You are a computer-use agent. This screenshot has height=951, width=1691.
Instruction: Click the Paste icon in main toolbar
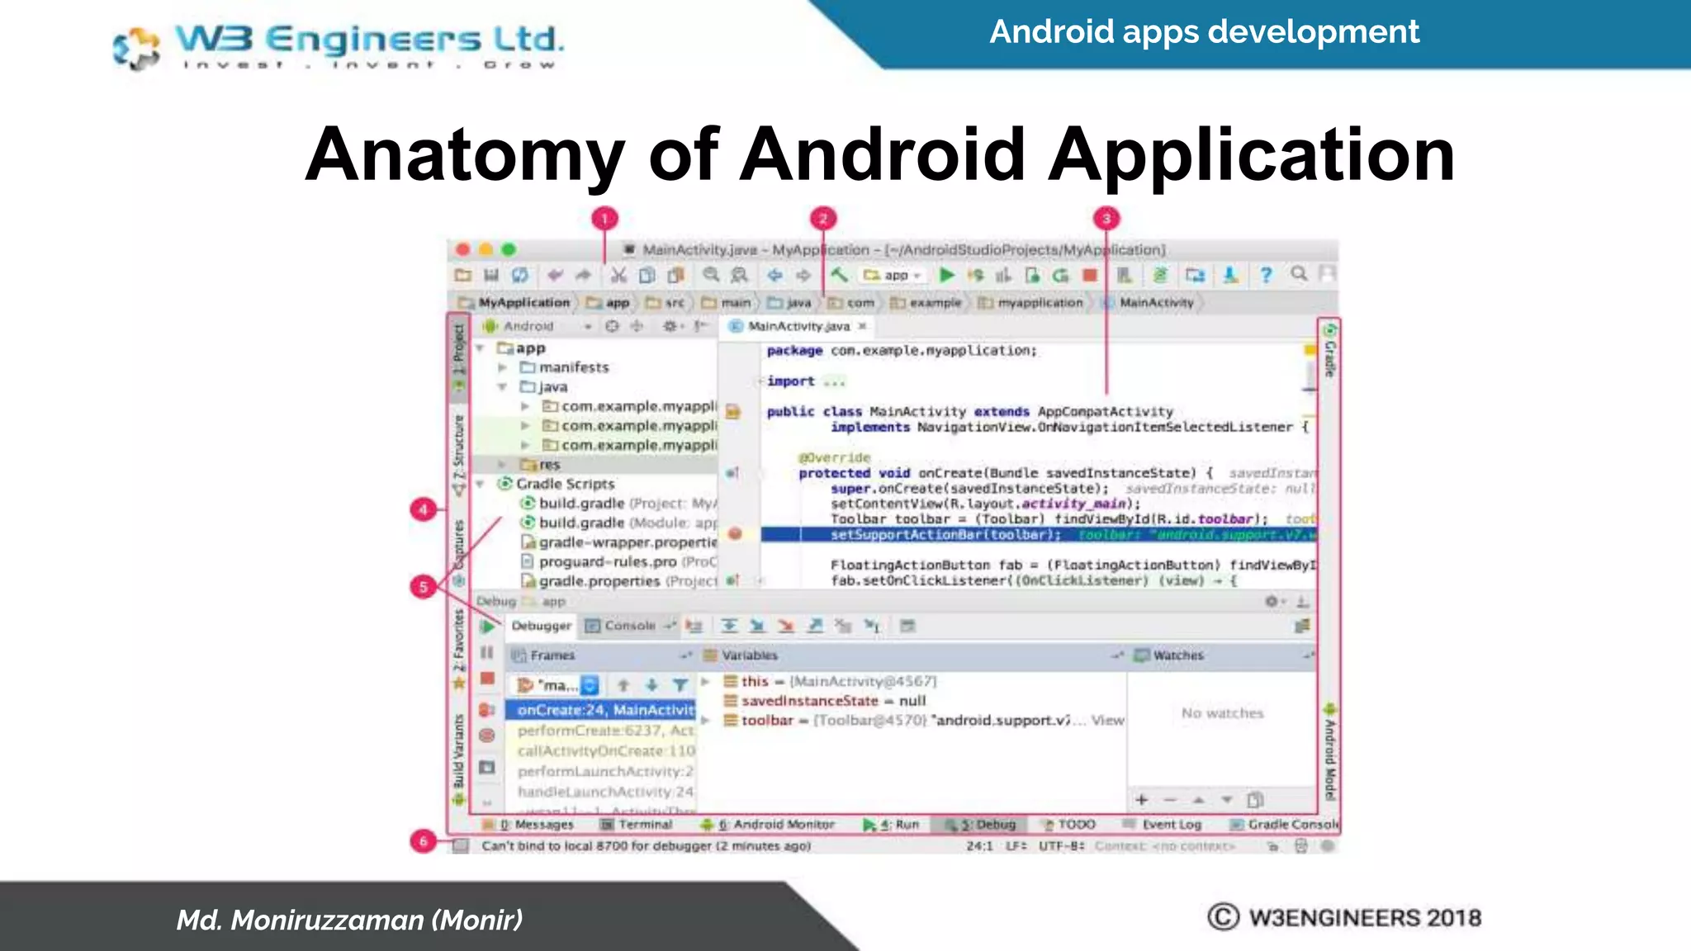(676, 275)
